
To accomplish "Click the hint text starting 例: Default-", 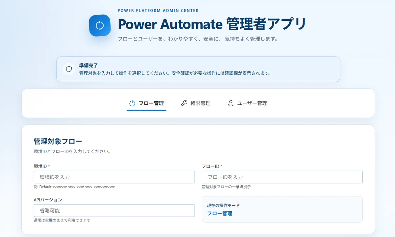I will (74, 187).
